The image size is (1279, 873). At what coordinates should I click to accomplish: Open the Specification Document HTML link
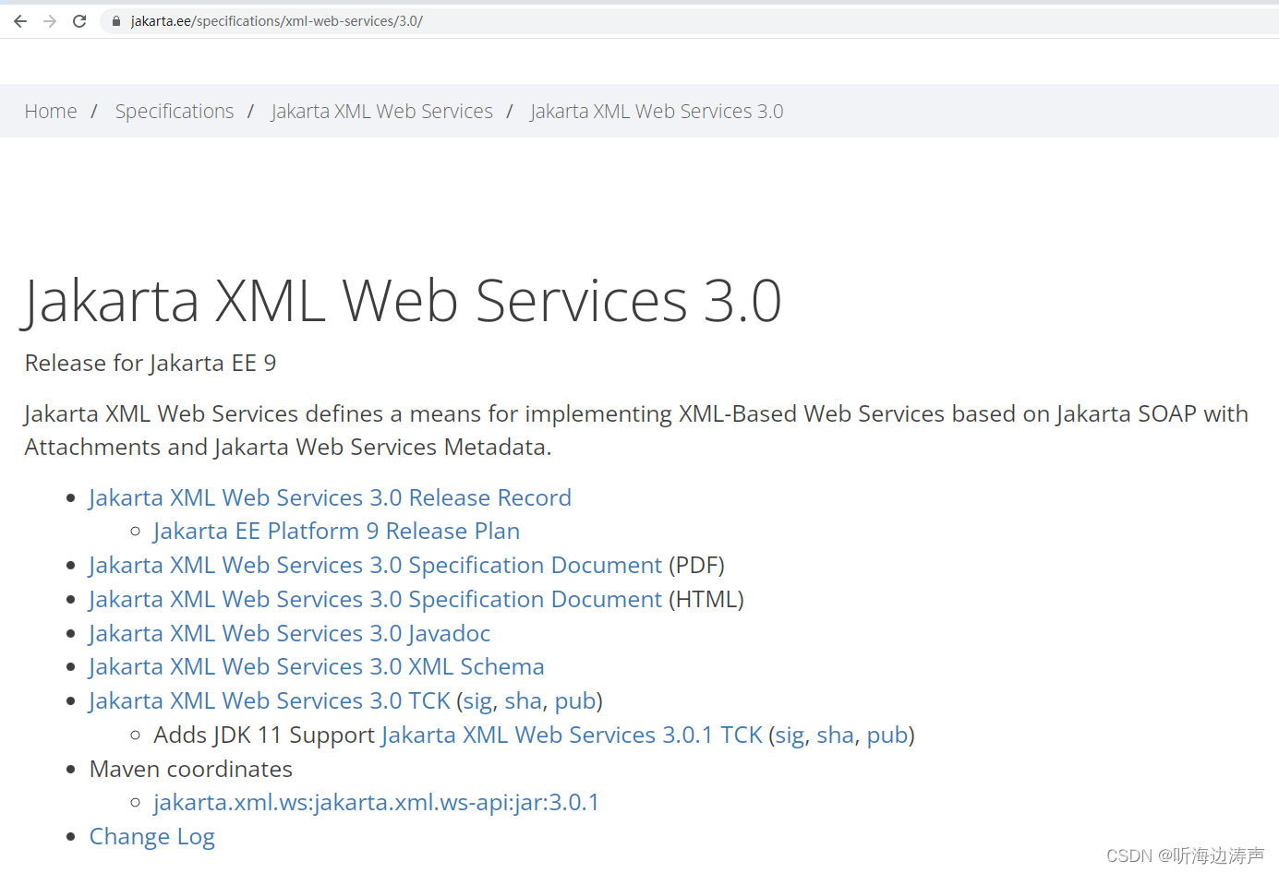(376, 599)
